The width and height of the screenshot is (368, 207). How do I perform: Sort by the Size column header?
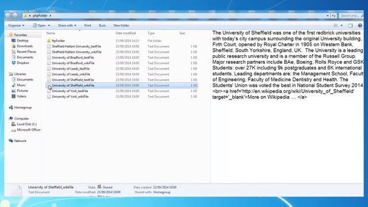coord(182,33)
